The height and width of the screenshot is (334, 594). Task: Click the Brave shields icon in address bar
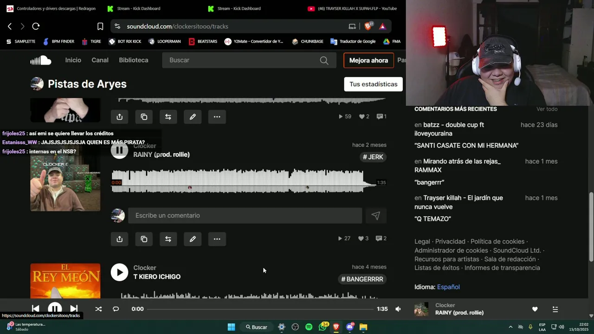coord(368,26)
